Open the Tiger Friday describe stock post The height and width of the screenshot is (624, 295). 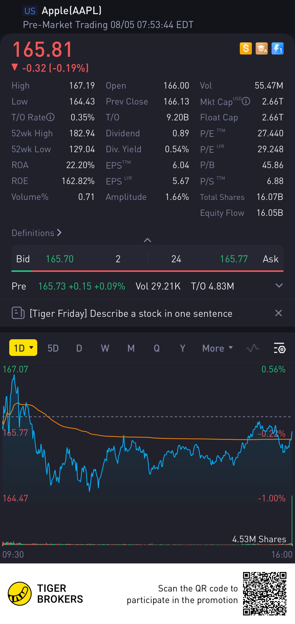[131, 313]
